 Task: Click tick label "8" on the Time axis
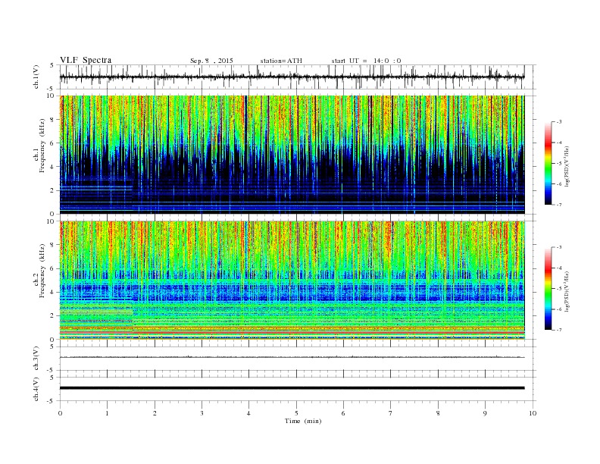tap(438, 413)
